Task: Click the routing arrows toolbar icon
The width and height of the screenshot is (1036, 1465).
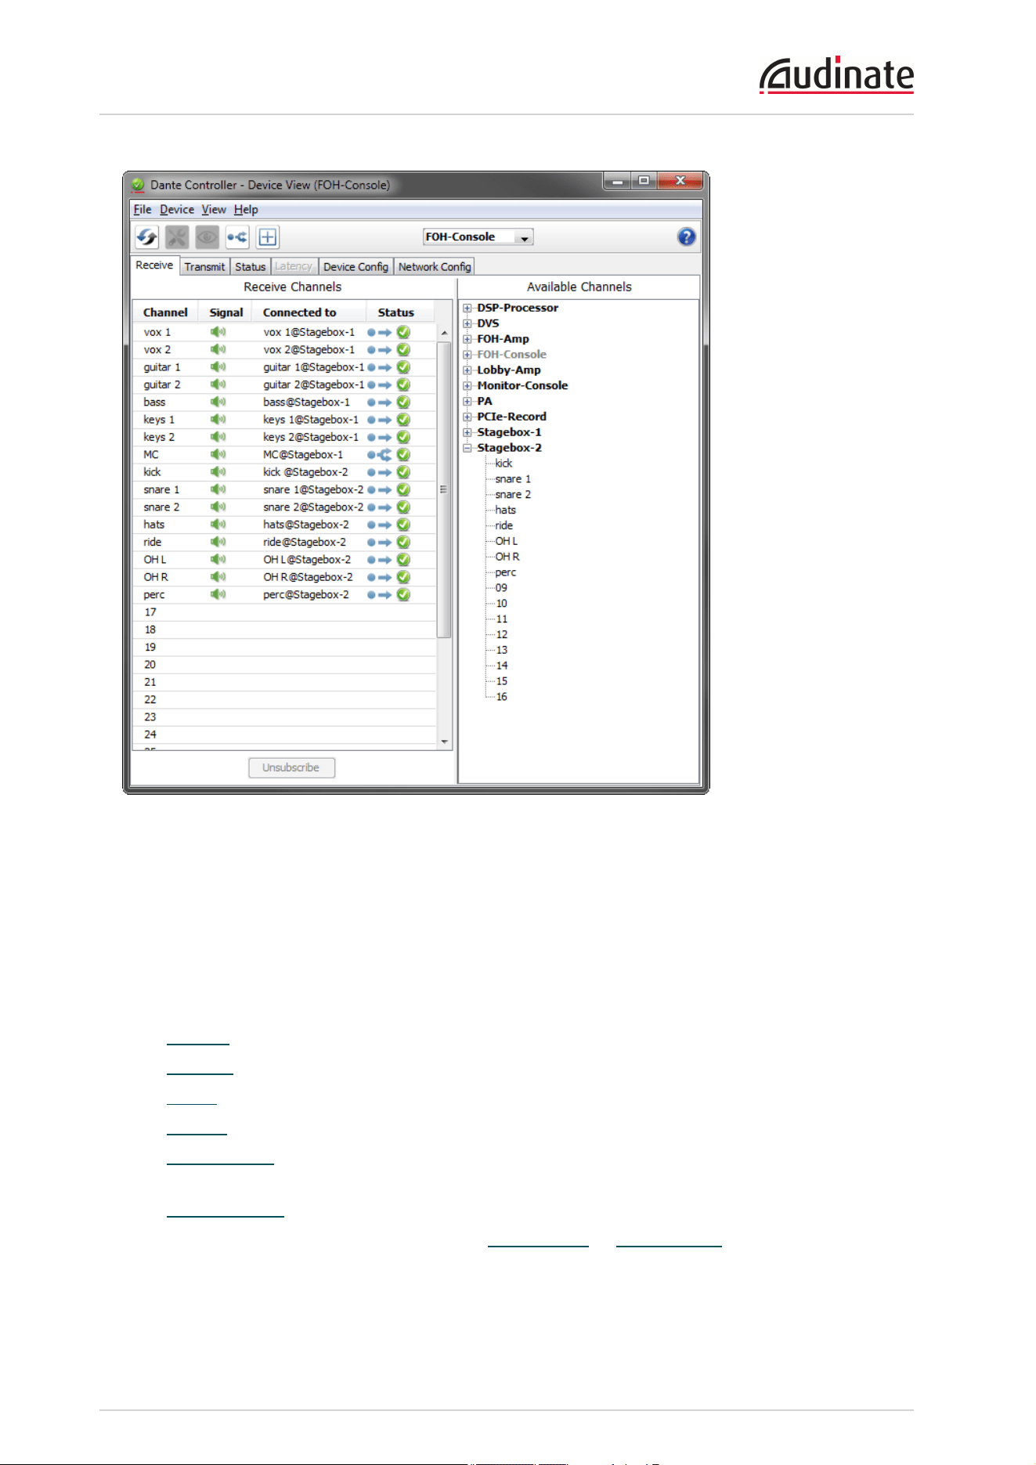Action: pos(237,236)
